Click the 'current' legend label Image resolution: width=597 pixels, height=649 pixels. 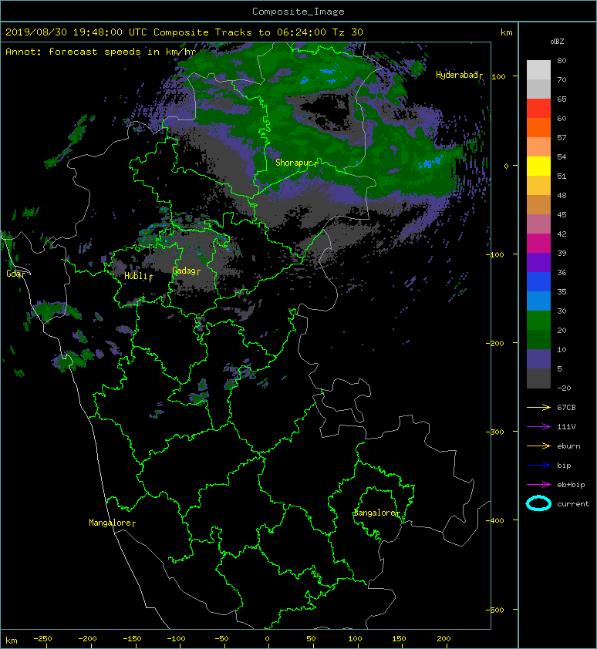tap(573, 504)
